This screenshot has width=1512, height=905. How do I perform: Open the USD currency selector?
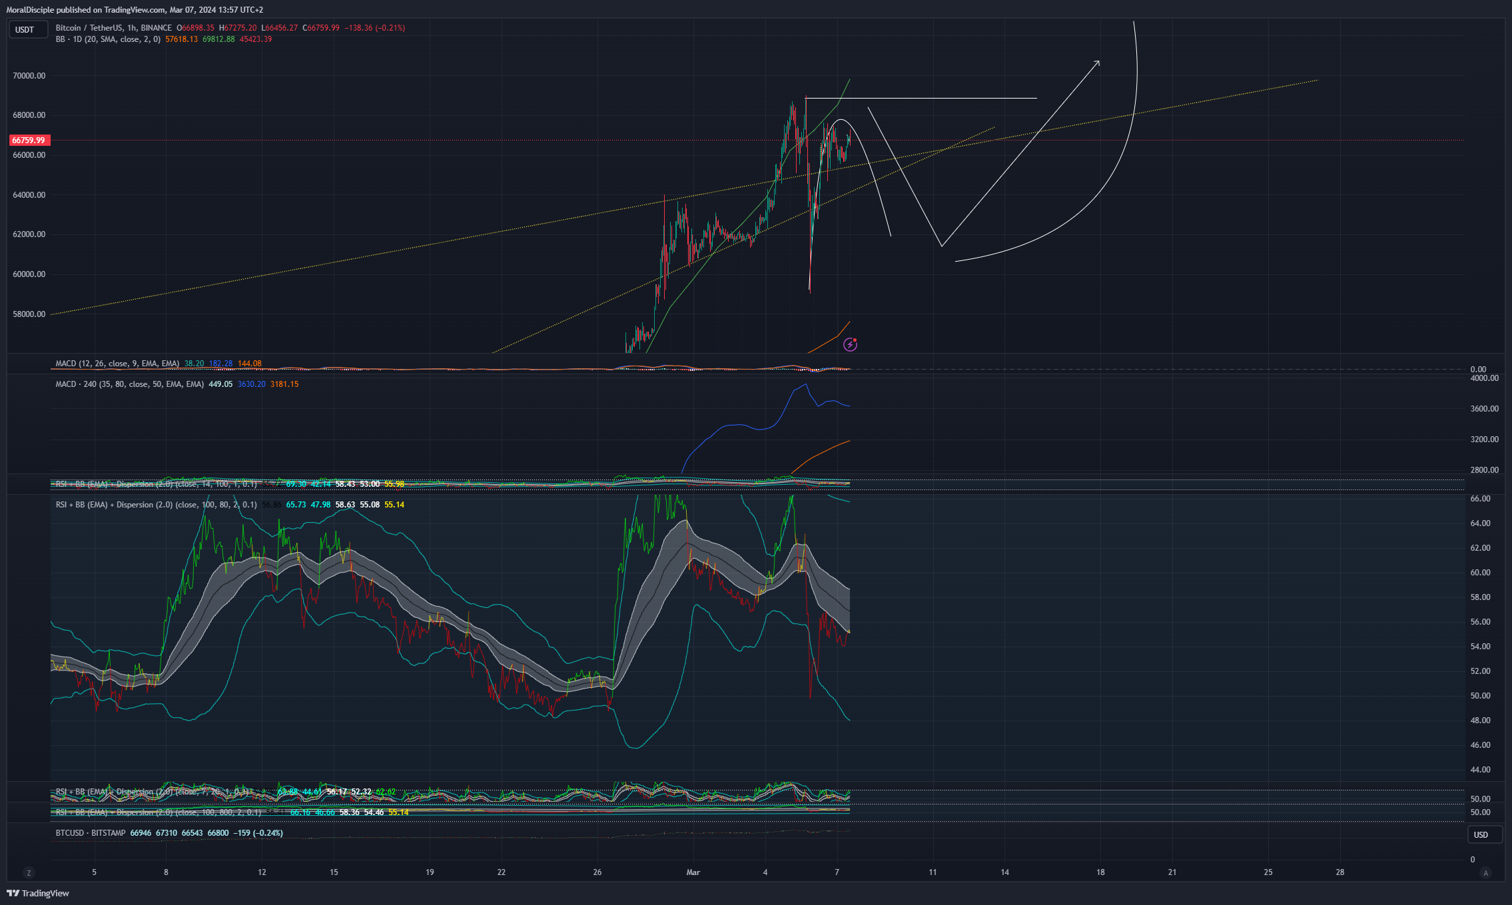1485,834
